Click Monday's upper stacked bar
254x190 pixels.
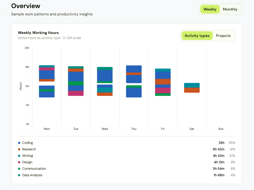pyautogui.click(x=47, y=73)
